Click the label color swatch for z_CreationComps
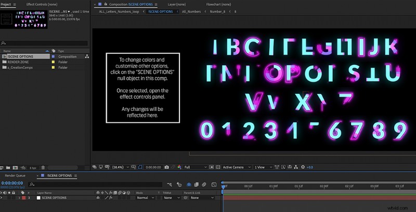 click(53, 68)
